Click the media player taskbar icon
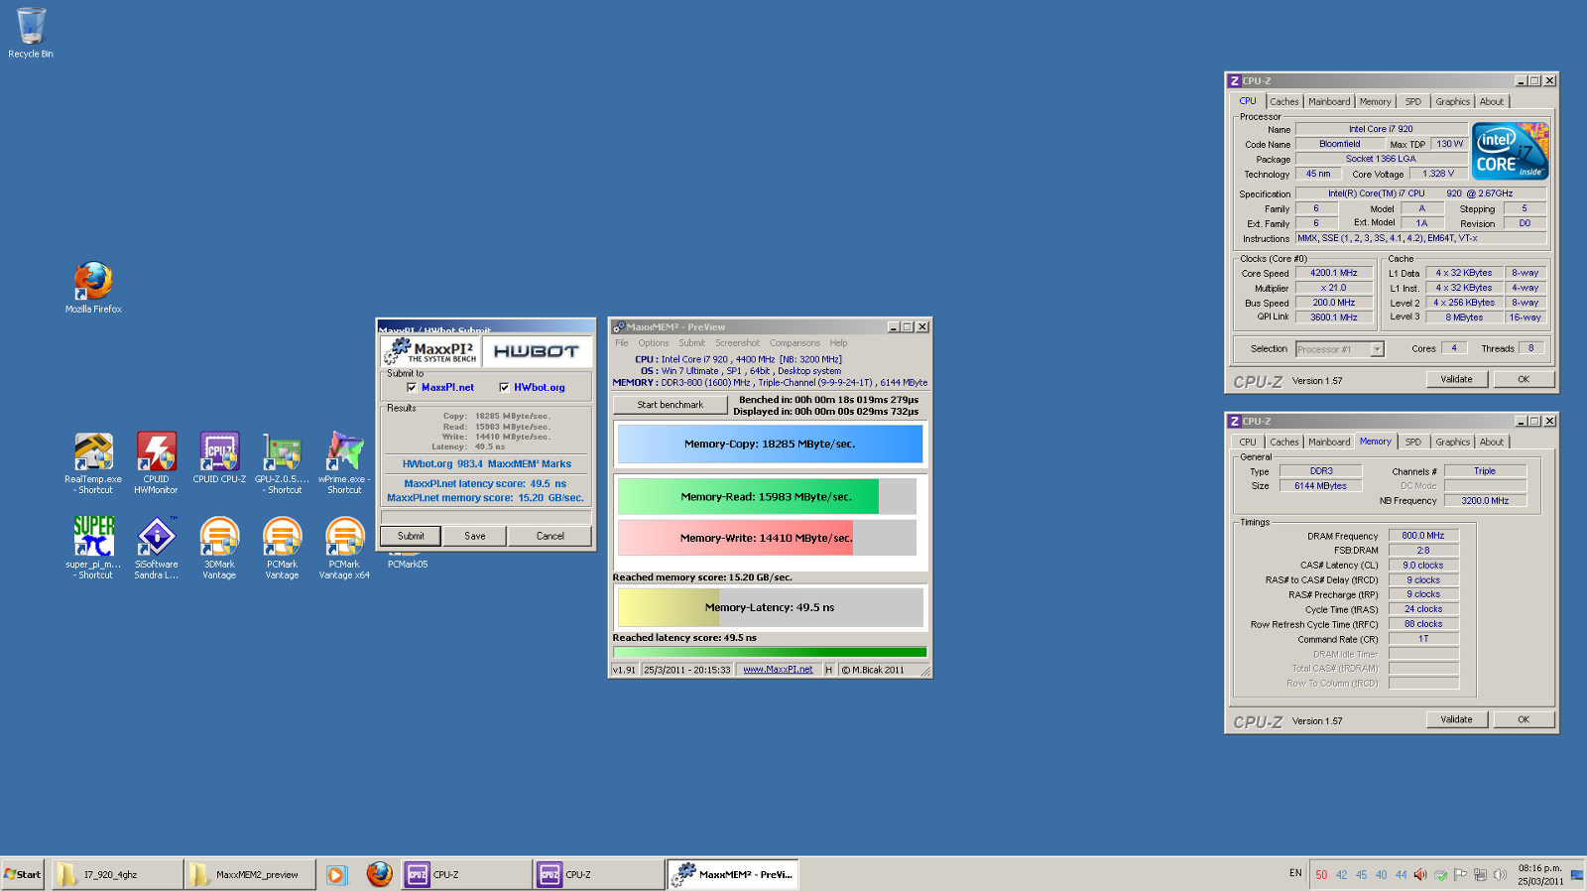1587x892 pixels. [x=336, y=875]
